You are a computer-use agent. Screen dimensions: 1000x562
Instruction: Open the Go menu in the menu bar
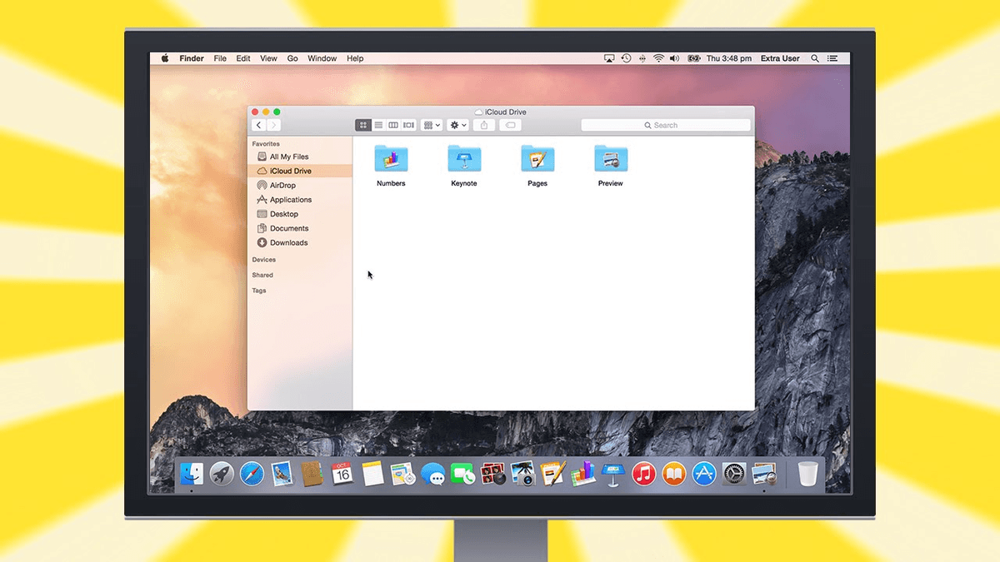click(292, 58)
